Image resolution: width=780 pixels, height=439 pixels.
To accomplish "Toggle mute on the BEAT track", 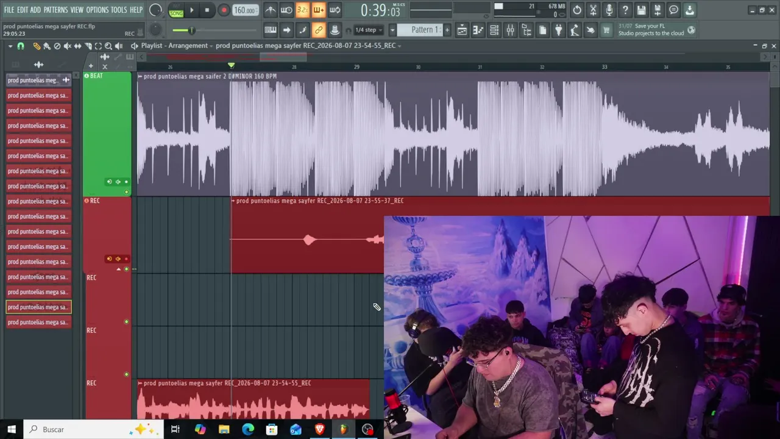I will point(126,192).
